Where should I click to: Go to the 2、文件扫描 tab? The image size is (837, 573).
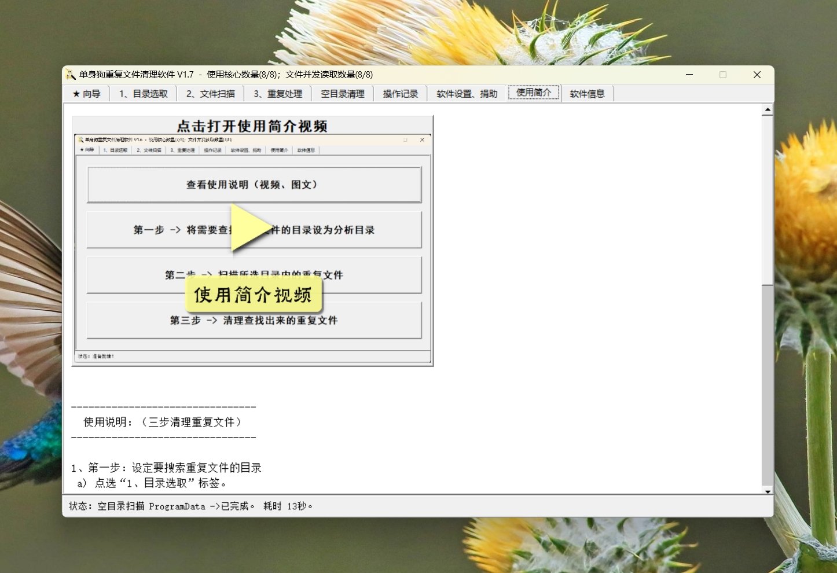point(210,94)
